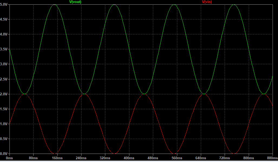Click the 5.0V vertical axis label
The width and height of the screenshot is (278, 162).
(x=4, y=4)
